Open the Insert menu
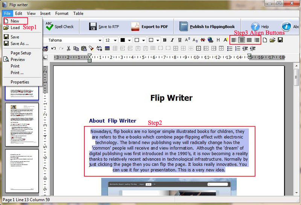301x205 pixels. click(x=45, y=14)
